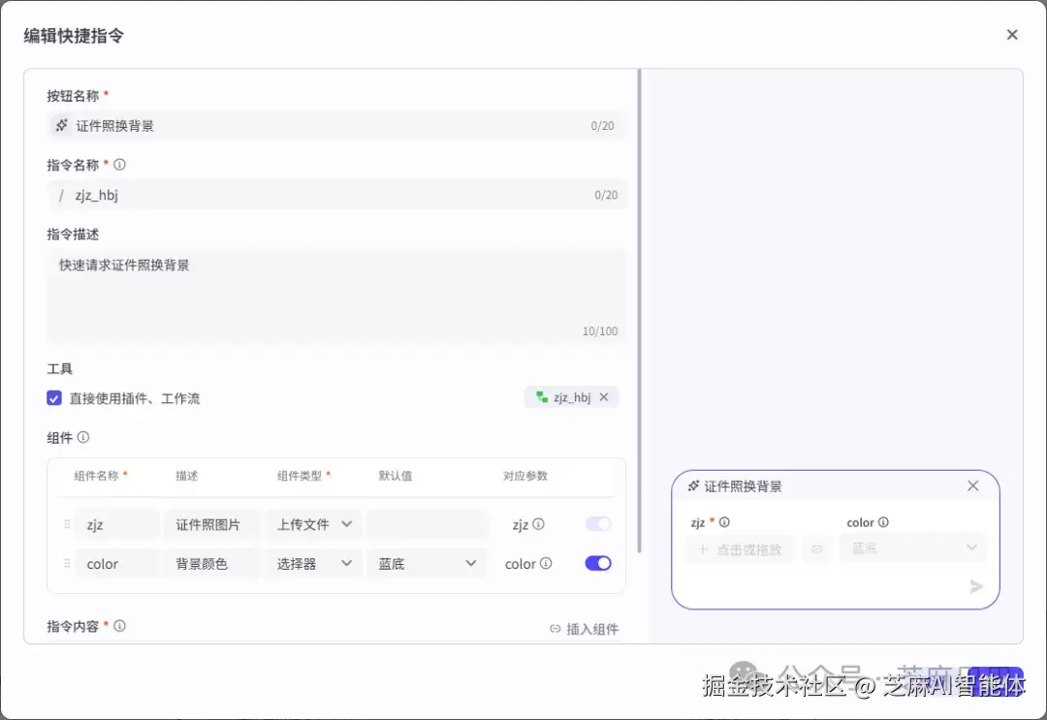Click the workflow icon on zjz_hbj tag

[x=542, y=397]
